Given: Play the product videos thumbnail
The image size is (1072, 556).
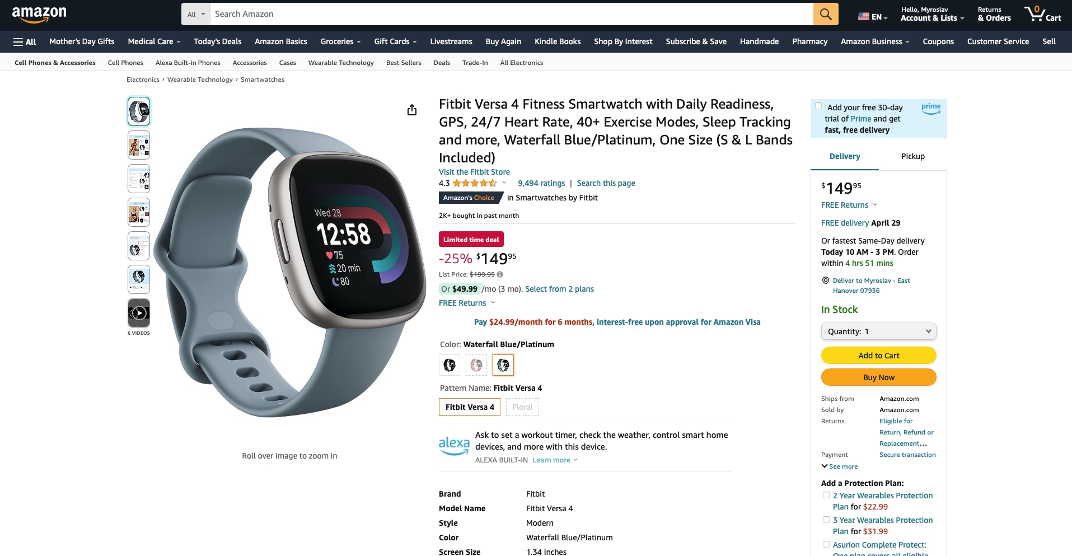Looking at the screenshot, I should click(x=139, y=313).
